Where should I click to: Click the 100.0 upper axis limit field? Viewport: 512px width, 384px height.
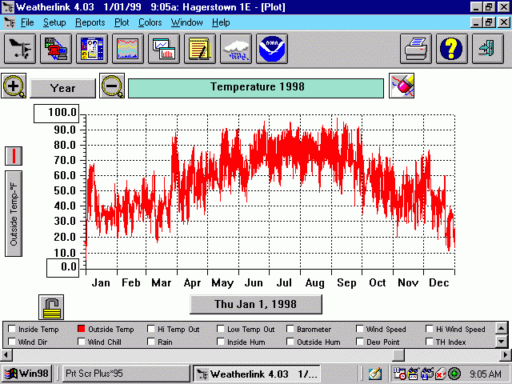[x=57, y=114]
